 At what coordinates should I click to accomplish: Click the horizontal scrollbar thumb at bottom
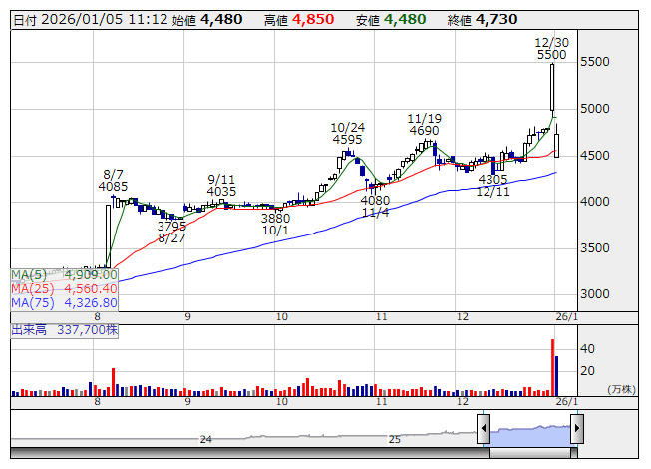coord(530,453)
